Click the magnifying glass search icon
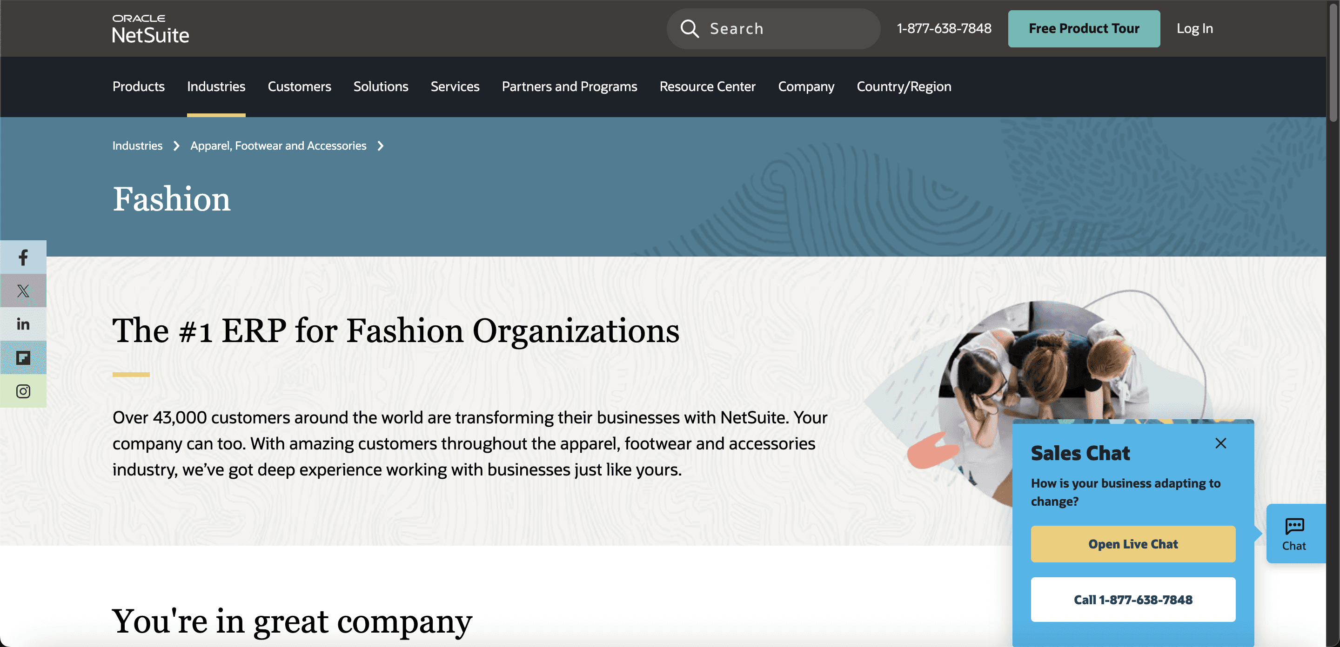This screenshot has width=1340, height=647. pos(689,28)
